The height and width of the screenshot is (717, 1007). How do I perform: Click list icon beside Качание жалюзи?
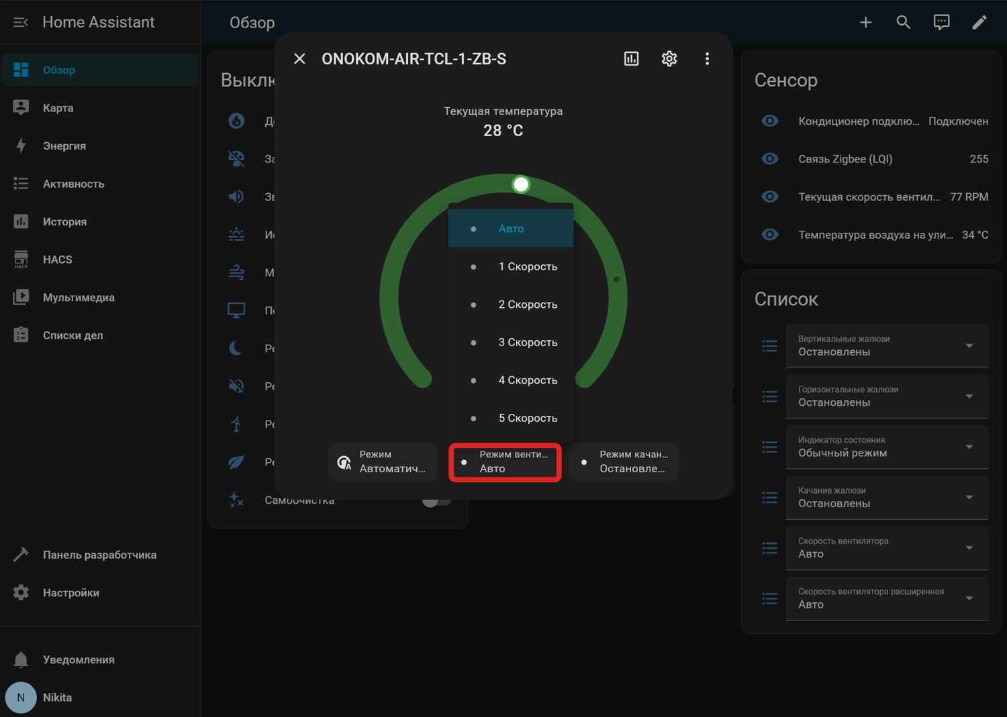tap(770, 498)
